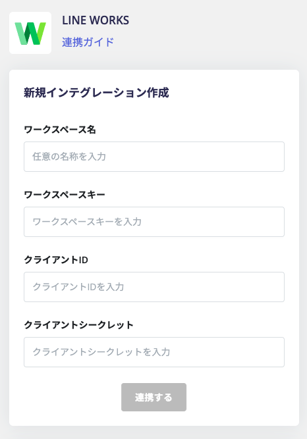This screenshot has width=307, height=439.
Task: Select the field with placeholder ワークスペースキーを入力
Action: pos(154,222)
